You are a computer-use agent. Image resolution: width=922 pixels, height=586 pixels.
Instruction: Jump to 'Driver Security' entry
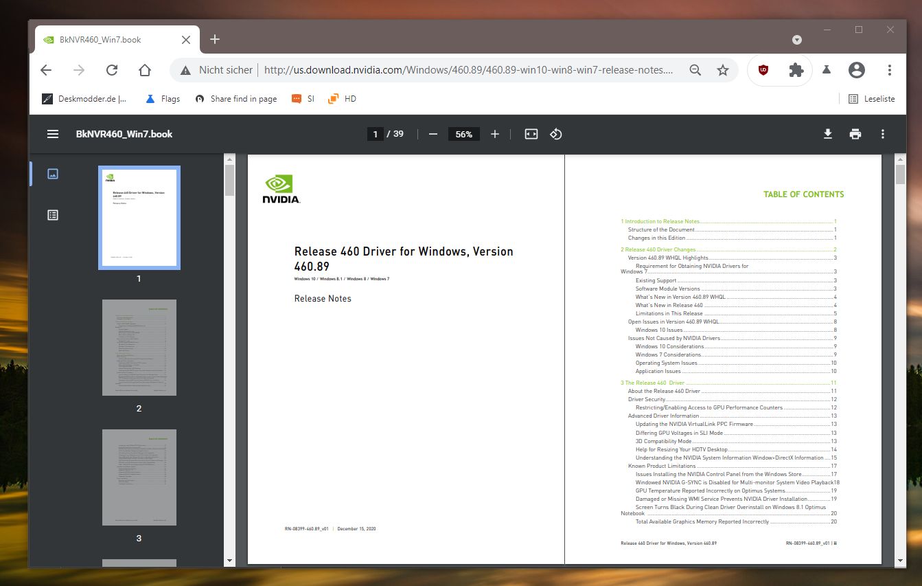[x=732, y=399]
